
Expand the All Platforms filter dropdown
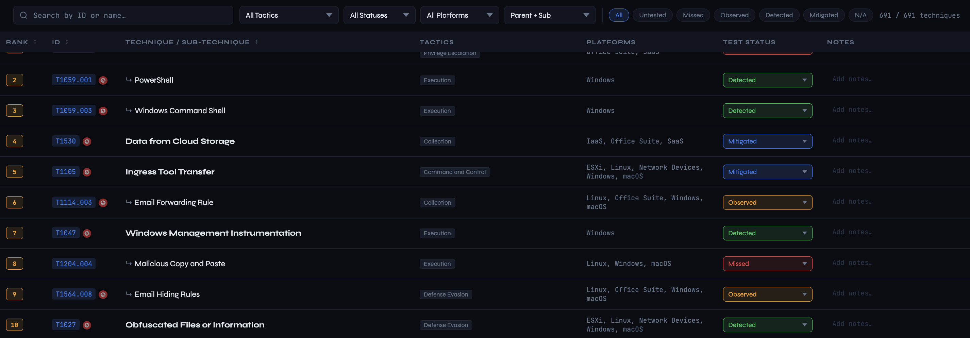pos(459,15)
